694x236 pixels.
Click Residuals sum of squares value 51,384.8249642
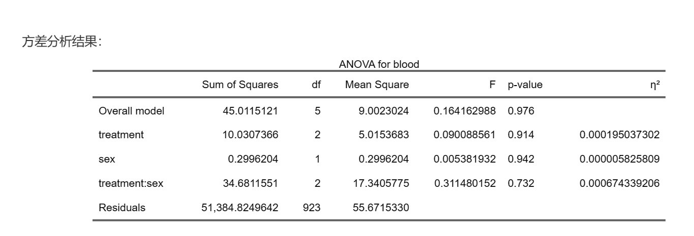(x=240, y=208)
